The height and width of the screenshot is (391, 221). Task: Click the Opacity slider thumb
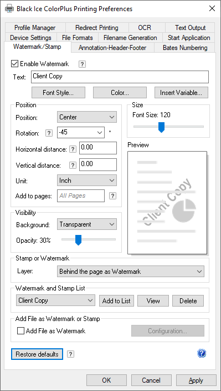coord(78,240)
